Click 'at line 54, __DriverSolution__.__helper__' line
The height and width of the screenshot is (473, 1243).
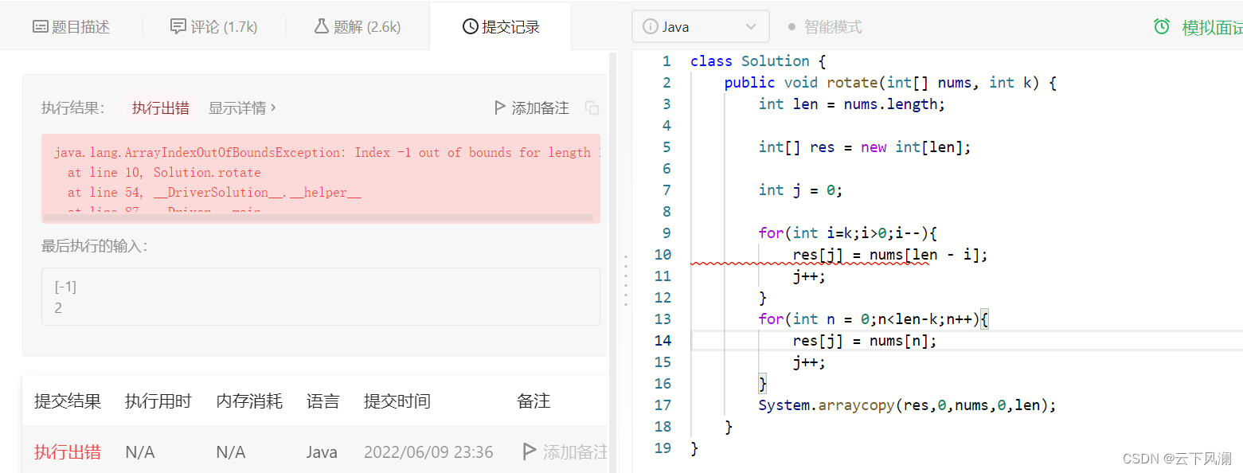(x=214, y=192)
